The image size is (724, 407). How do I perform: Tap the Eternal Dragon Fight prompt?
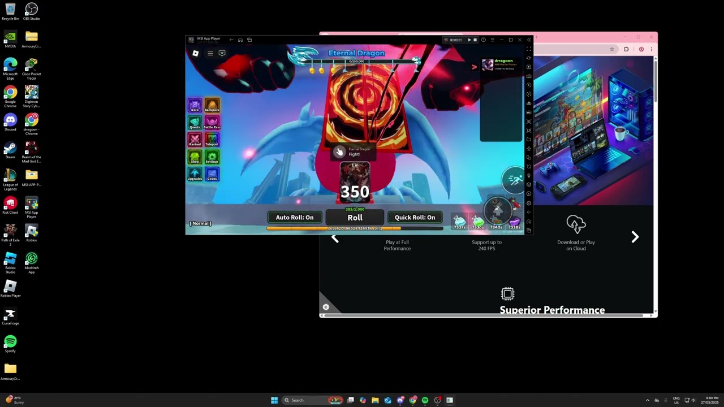coord(352,151)
